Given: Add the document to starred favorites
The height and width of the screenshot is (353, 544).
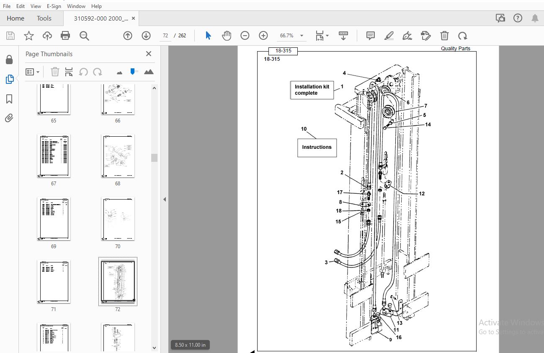Looking at the screenshot, I should (x=28, y=36).
